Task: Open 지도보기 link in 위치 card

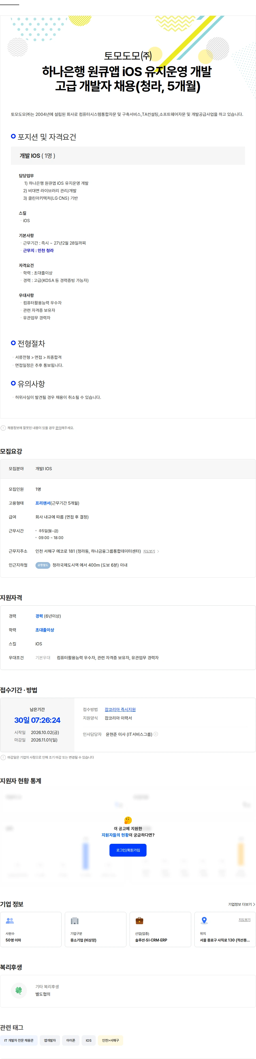Action: (245, 920)
